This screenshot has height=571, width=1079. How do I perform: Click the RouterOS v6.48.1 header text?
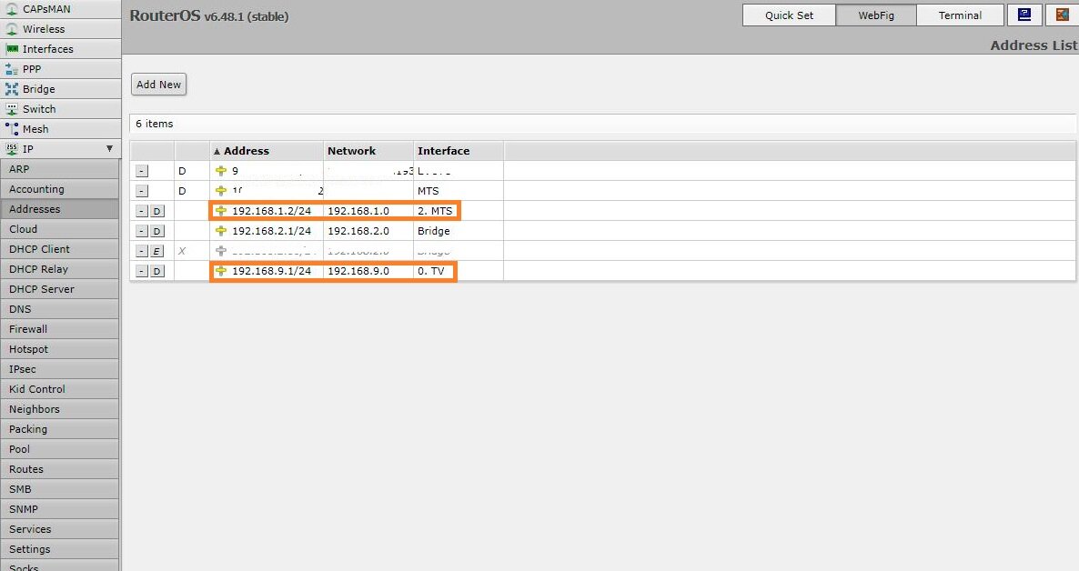coord(209,15)
